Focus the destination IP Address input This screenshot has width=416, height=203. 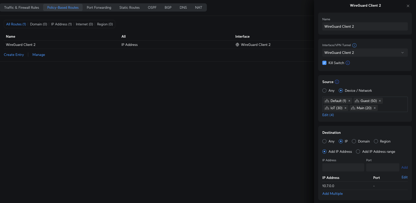(x=343, y=167)
